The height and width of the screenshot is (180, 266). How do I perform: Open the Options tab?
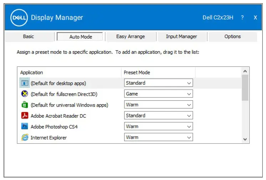(232, 37)
